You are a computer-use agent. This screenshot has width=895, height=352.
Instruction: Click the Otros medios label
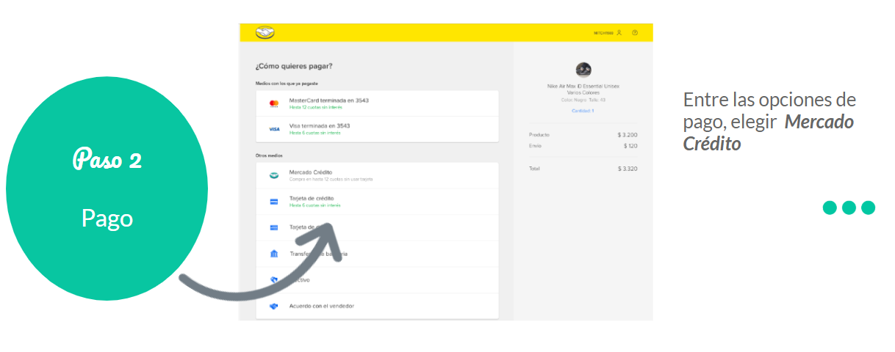point(269,155)
